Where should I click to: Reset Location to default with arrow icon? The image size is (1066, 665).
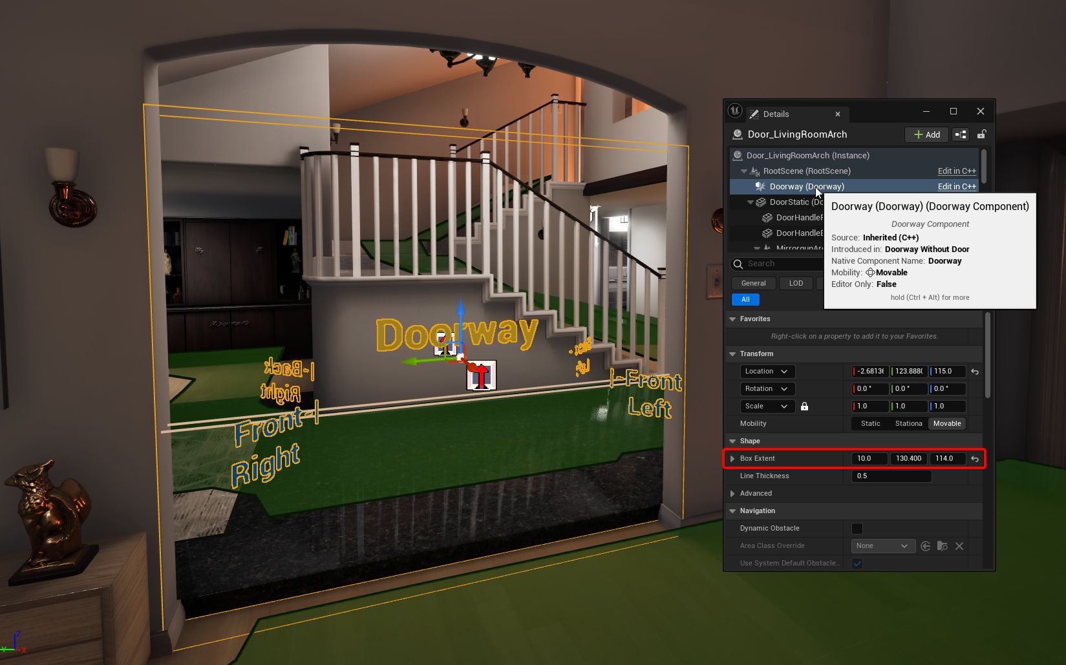click(975, 372)
